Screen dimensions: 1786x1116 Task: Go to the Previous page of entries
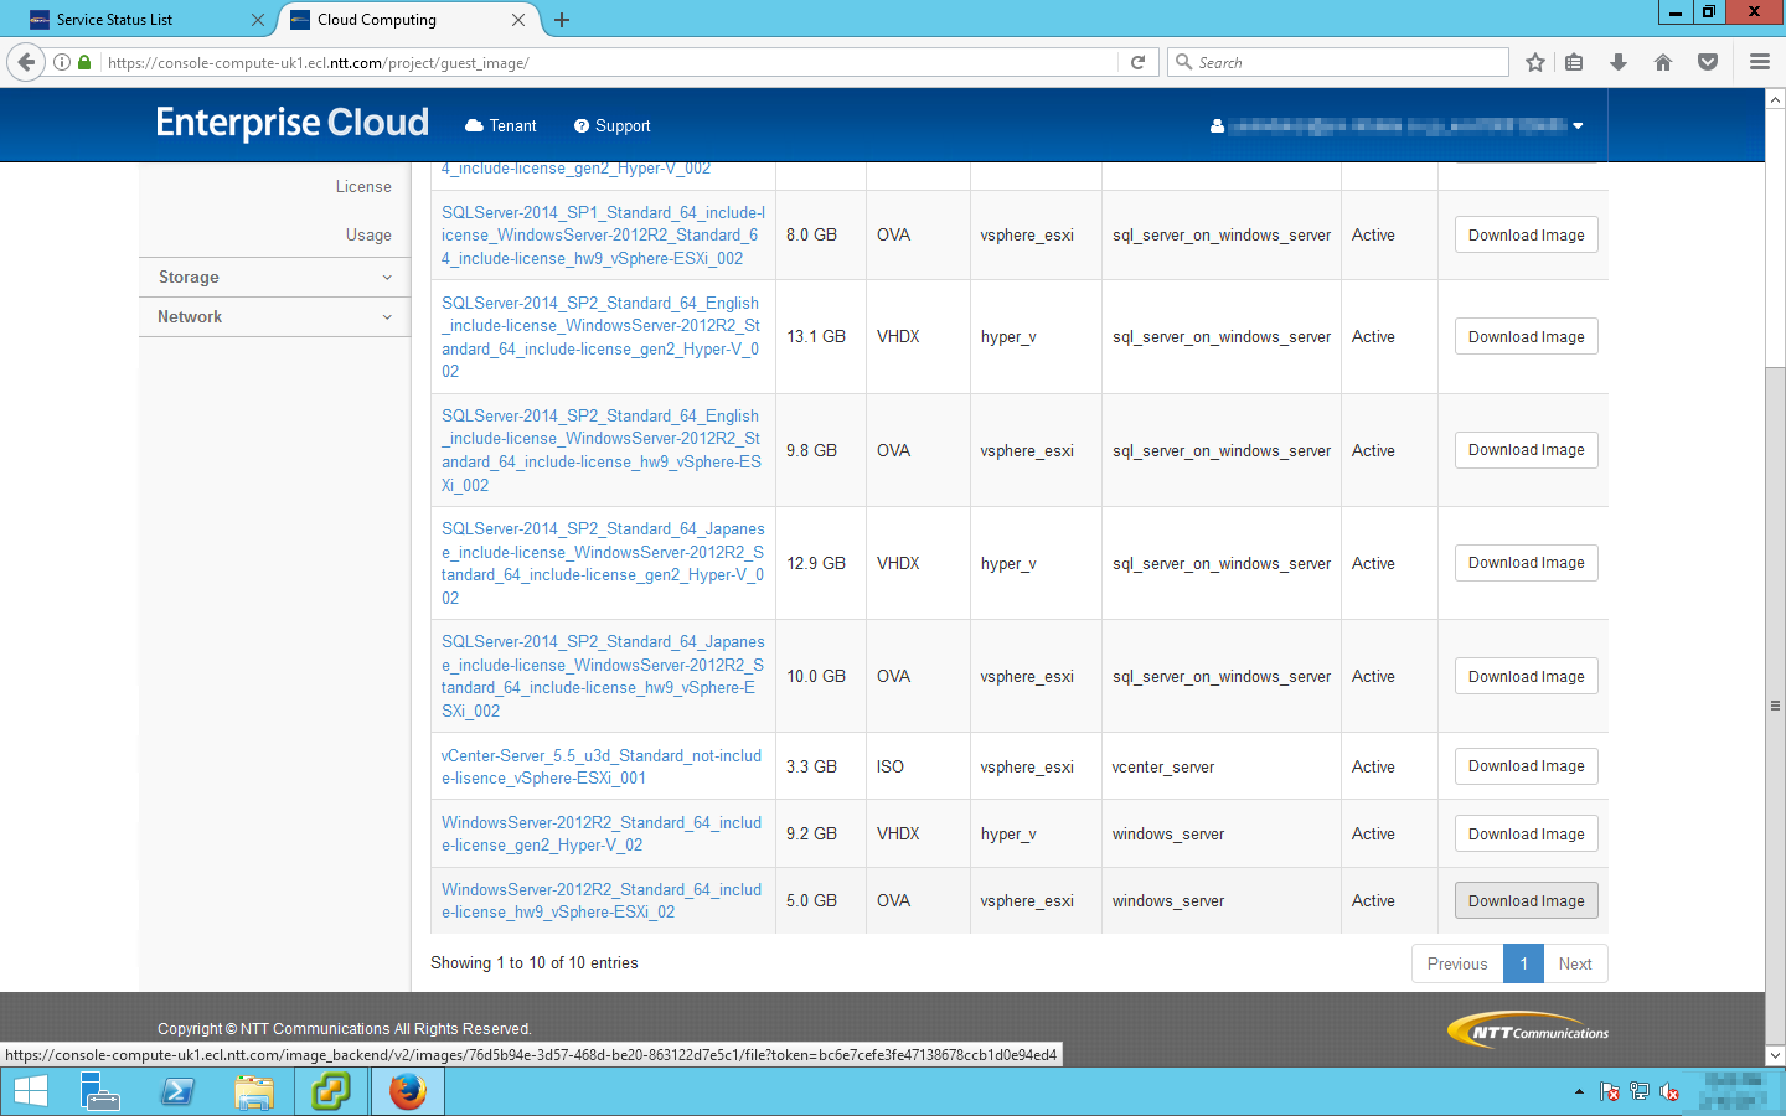1457,963
